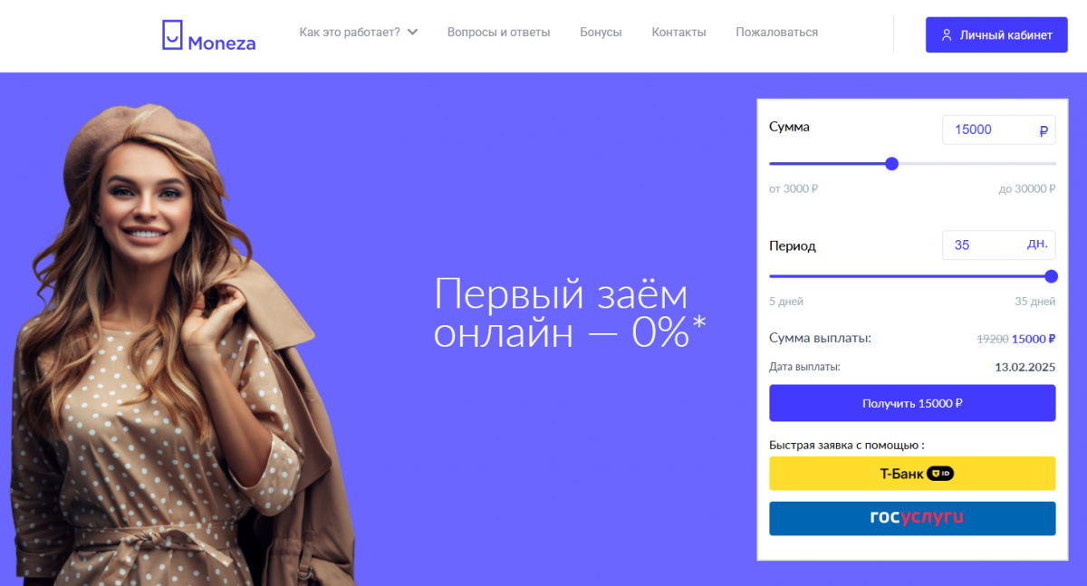This screenshot has width=1087, height=586.
Task: Click the Сумма input field showing 15000
Action: point(998,130)
